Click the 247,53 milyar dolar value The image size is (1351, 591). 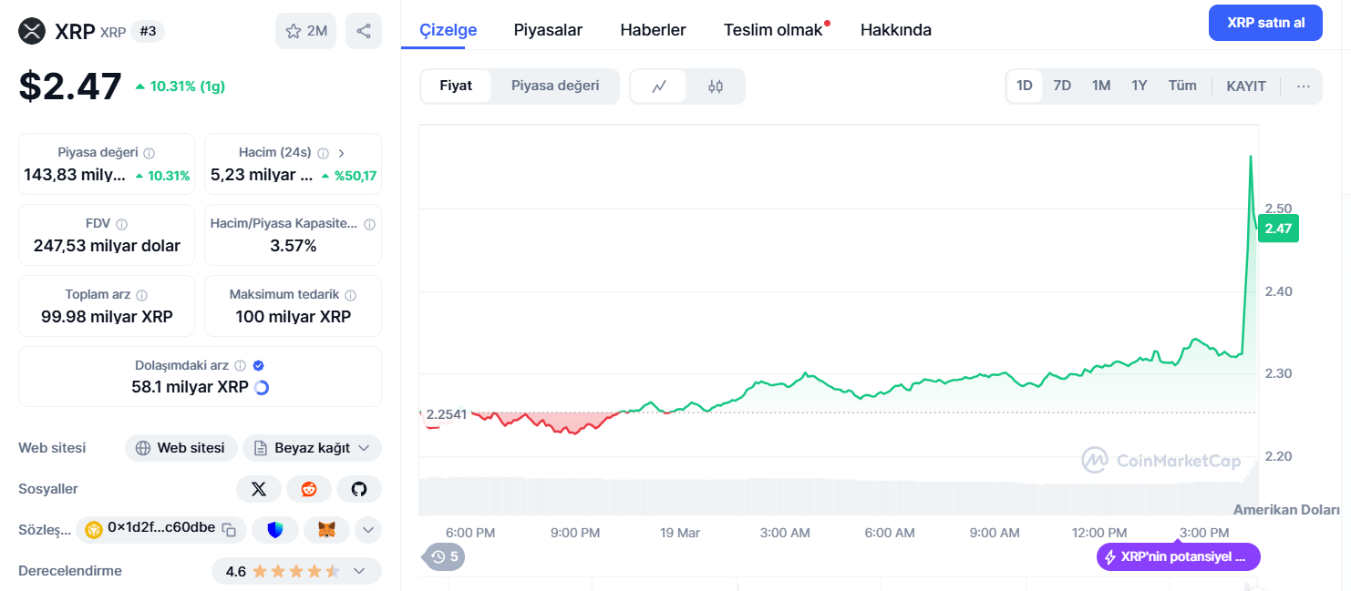[x=107, y=246]
